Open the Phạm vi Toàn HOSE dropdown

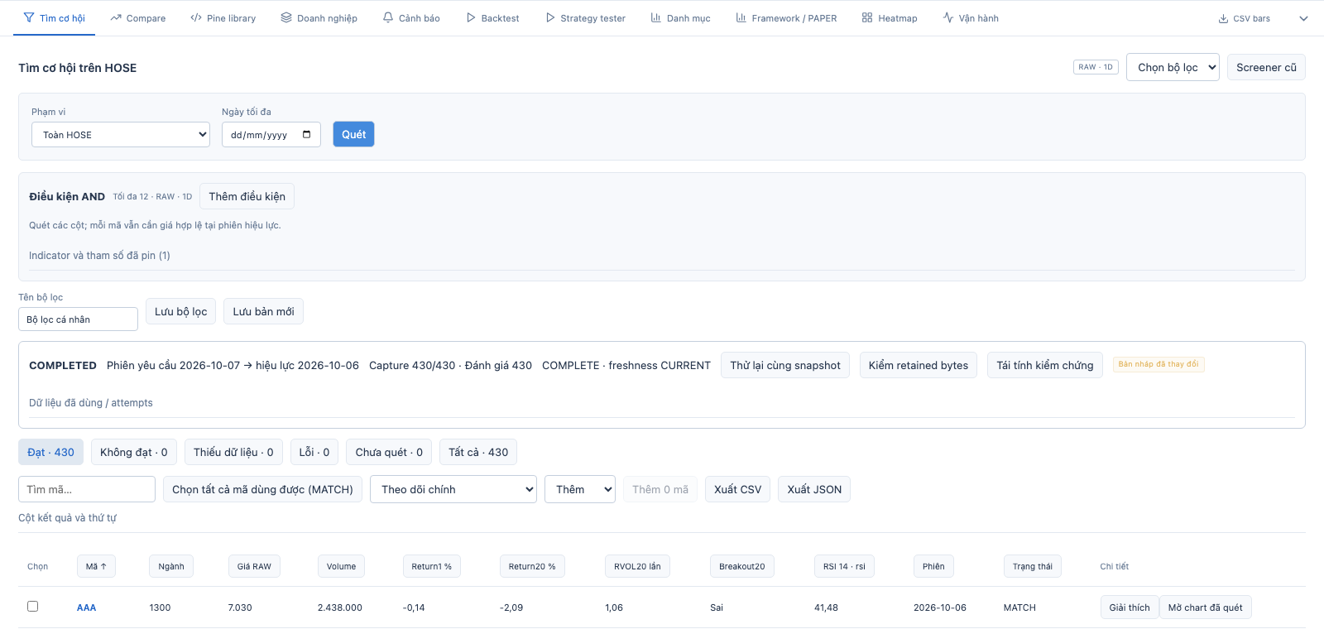pos(121,135)
